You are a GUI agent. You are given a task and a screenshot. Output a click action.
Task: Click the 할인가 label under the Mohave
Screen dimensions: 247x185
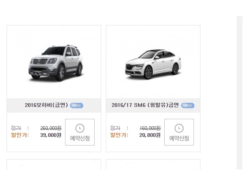coord(20,135)
